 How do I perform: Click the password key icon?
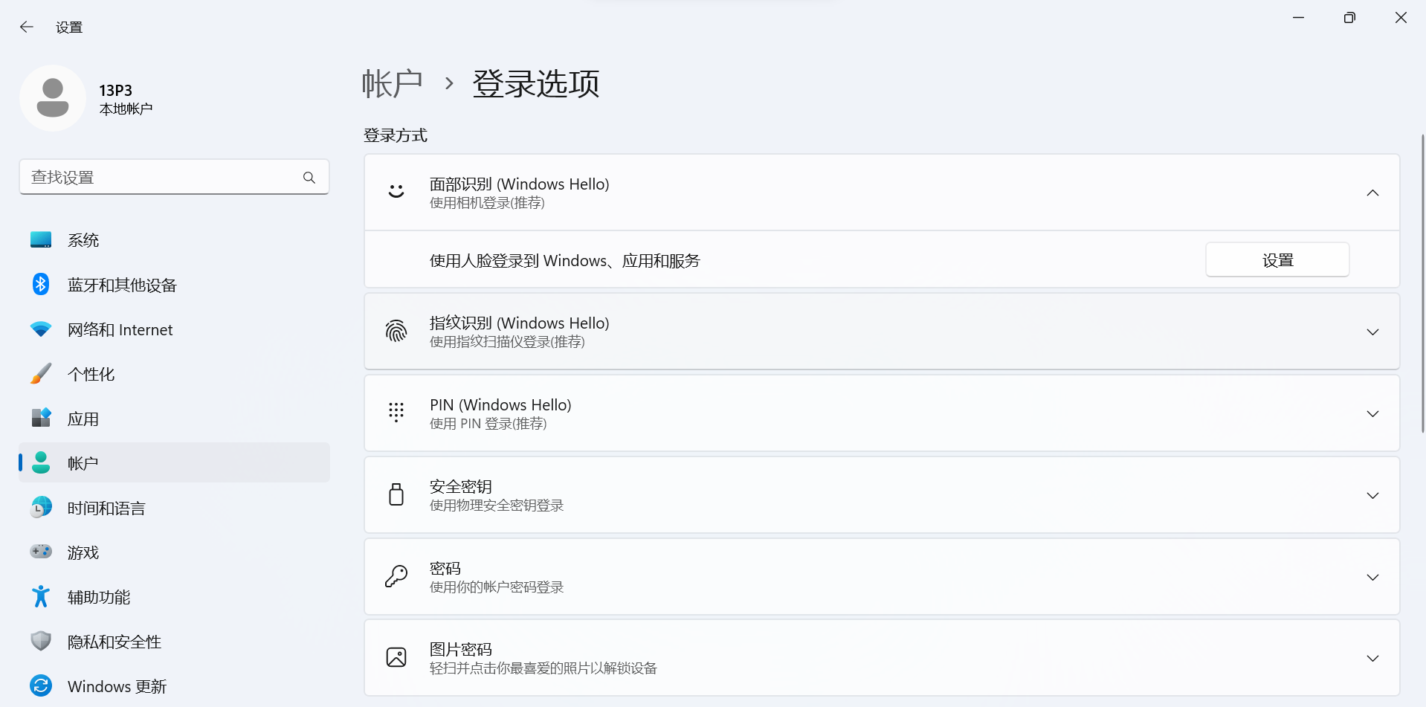pyautogui.click(x=396, y=577)
